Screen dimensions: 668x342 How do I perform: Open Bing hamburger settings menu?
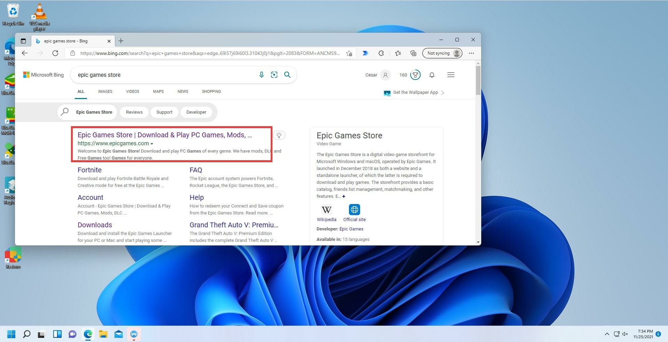click(451, 75)
